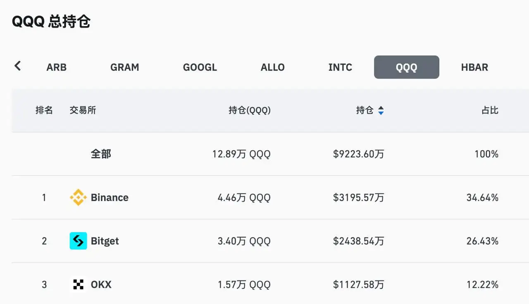Click the 100% share value
The height and width of the screenshot is (304, 529).
[x=486, y=154]
